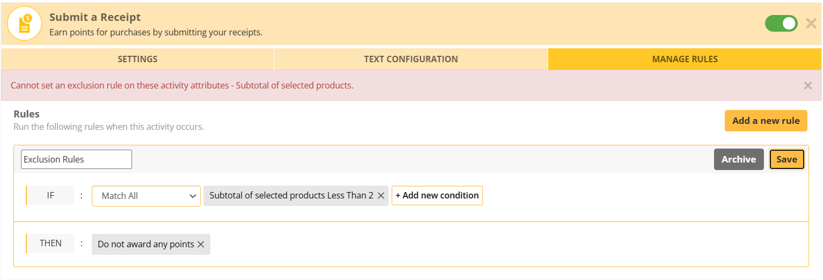This screenshot has height=280, width=823.
Task: Select the Manage Rules tab
Action: click(x=684, y=59)
